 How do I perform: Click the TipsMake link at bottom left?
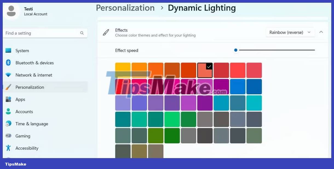(15, 164)
